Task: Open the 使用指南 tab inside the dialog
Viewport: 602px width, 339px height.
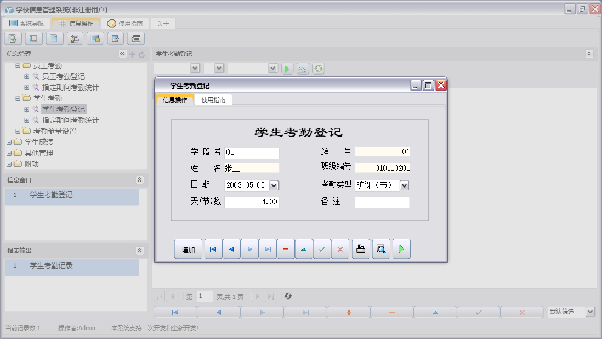Action: [213, 100]
